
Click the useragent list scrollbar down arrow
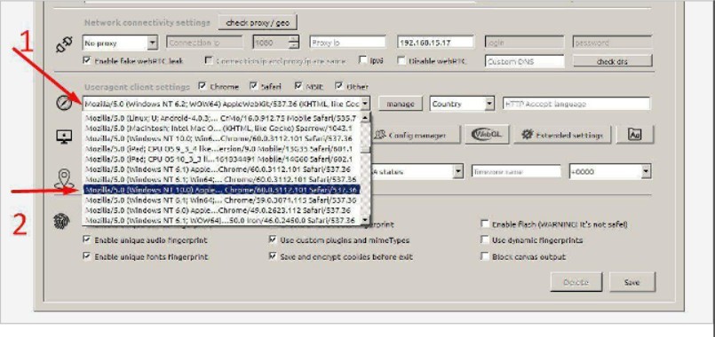(365, 220)
